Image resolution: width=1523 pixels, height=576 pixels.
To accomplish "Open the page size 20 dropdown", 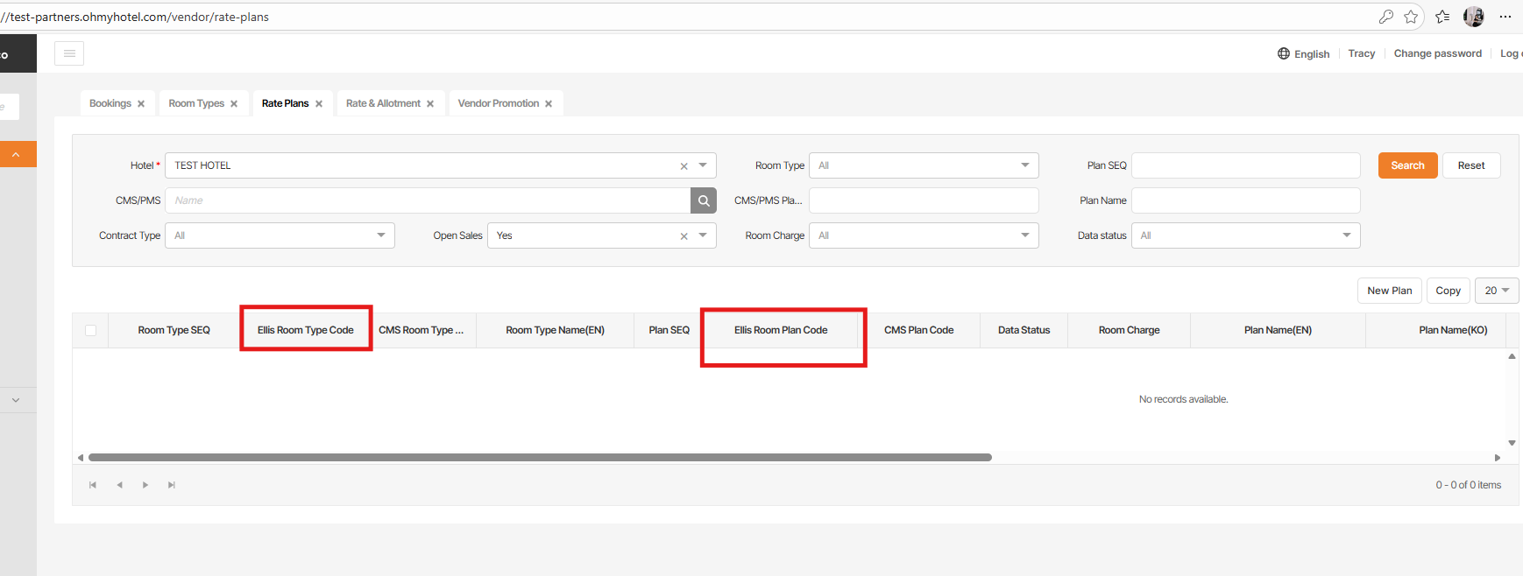I will pos(1496,291).
